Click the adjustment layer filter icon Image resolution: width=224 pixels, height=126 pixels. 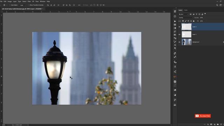pos(194,14)
